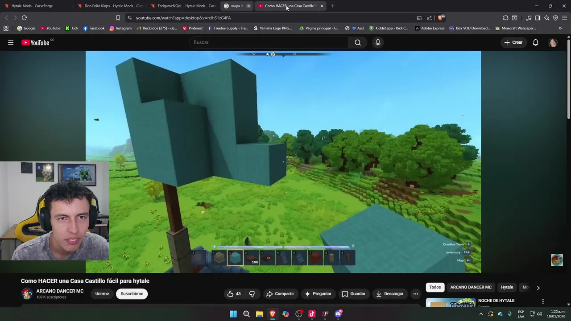The width and height of the screenshot is (571, 321).
Task: Toggle the Suscribirme subscribe button
Action: (x=132, y=294)
